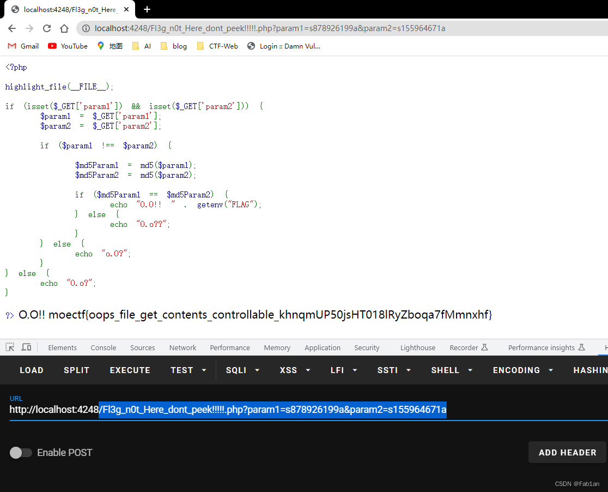Select the moectf flag text on page

[270, 315]
